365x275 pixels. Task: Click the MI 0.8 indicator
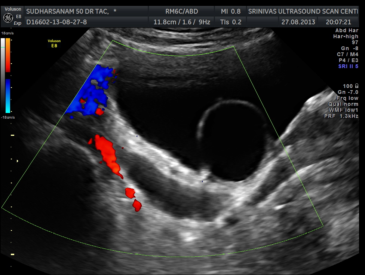pyautogui.click(x=230, y=11)
